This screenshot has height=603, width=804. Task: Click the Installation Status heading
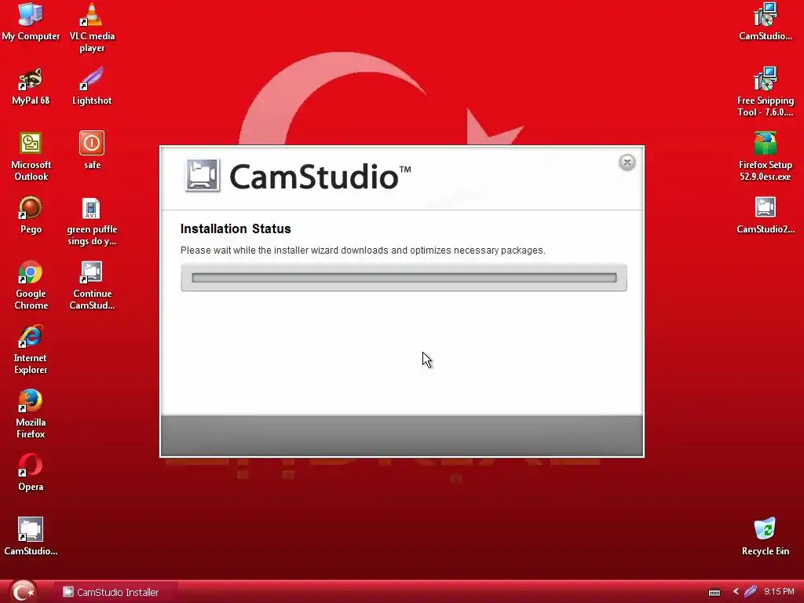pyautogui.click(x=236, y=228)
